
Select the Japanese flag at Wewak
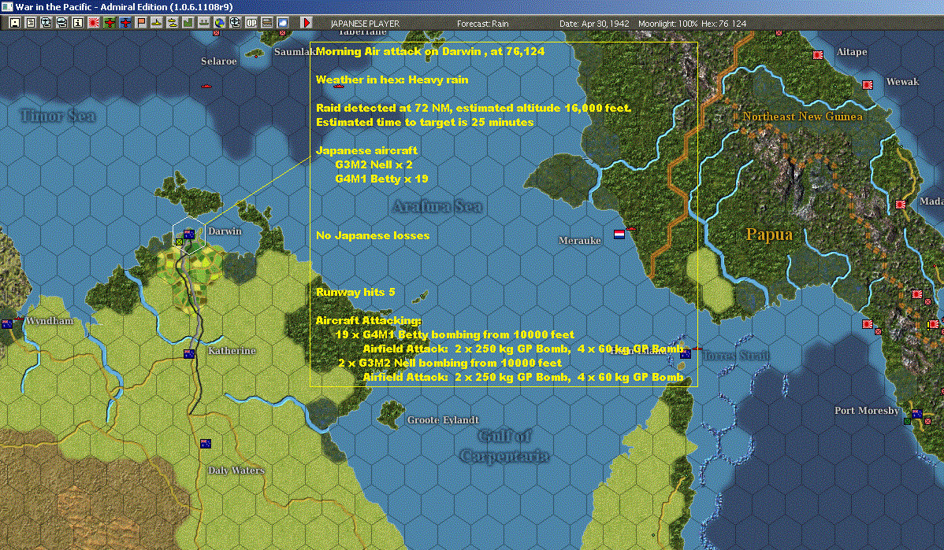tap(868, 85)
